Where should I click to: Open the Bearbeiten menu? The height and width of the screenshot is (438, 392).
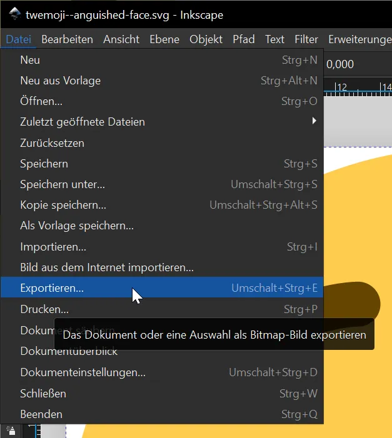(67, 39)
